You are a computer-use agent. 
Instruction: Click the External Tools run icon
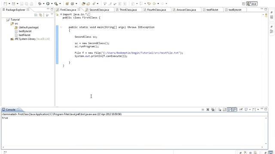point(56,3)
